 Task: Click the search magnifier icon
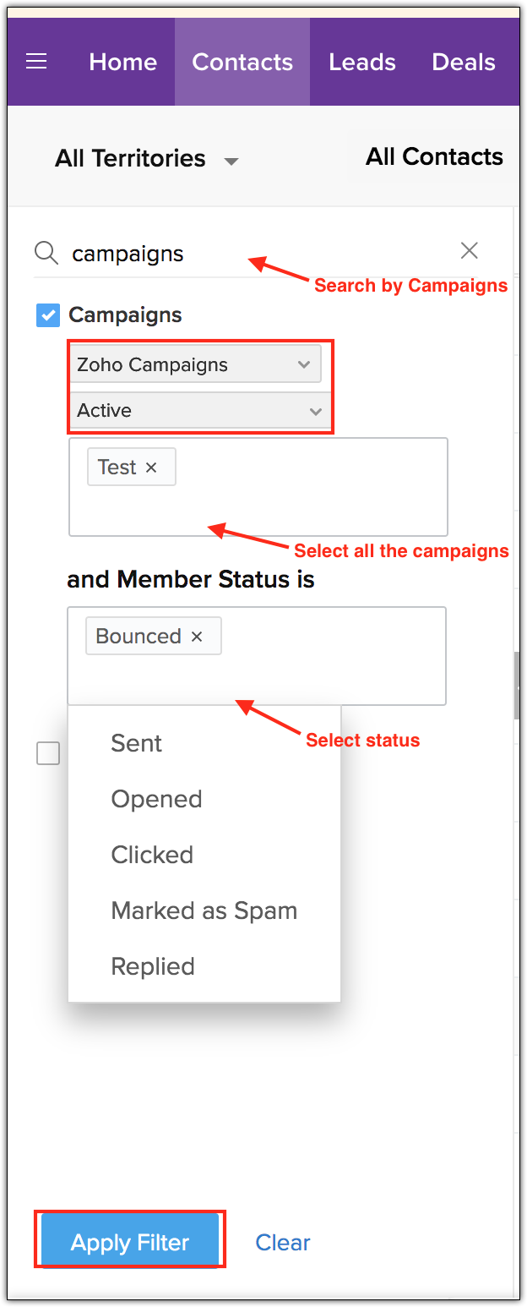click(46, 253)
